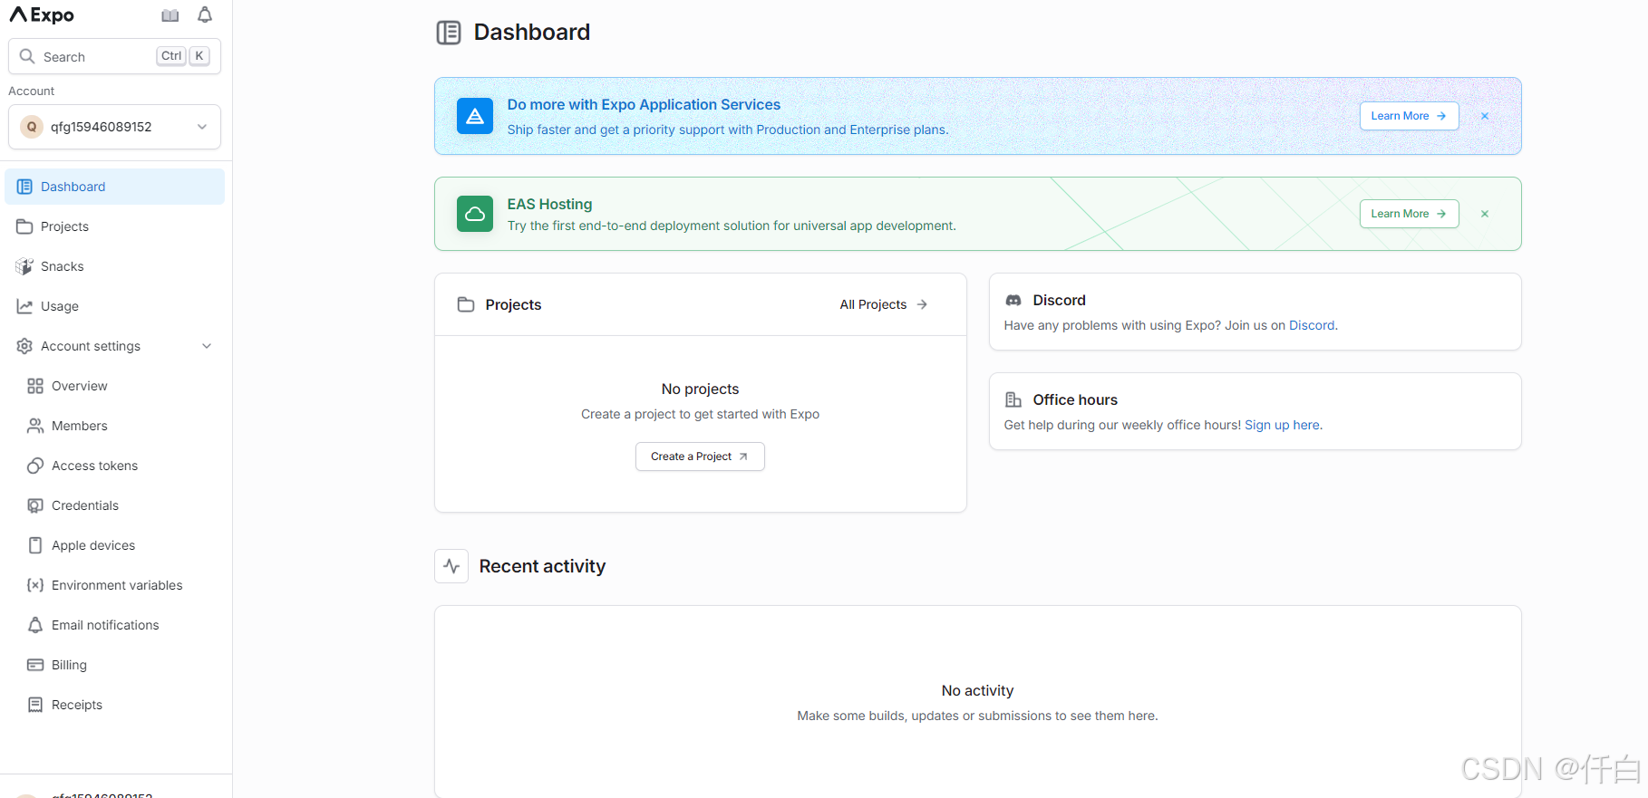
Task: Open Email notifications page
Action: 114,625
